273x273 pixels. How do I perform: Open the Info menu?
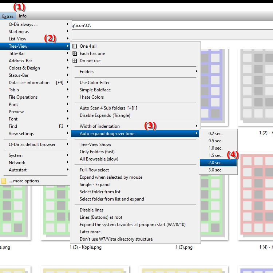[23, 16]
